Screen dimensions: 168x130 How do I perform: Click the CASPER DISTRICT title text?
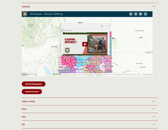point(71,41)
